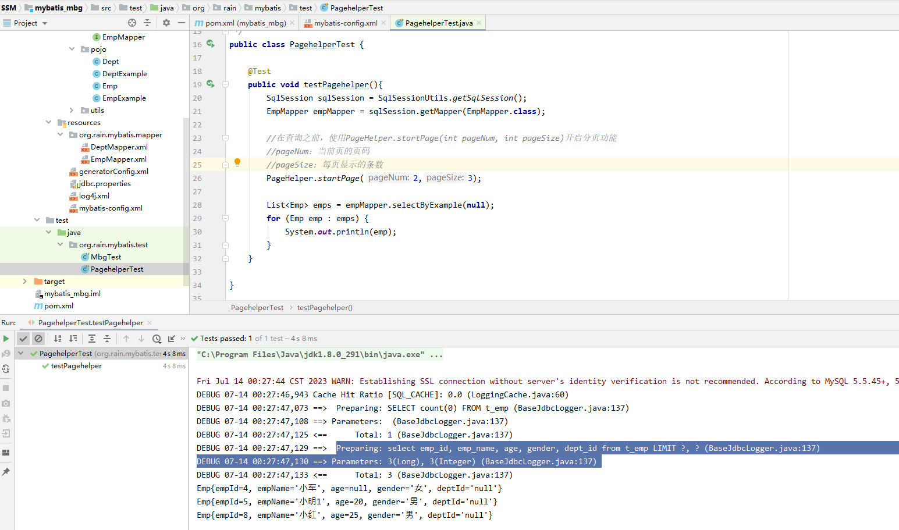
Task: Close the PagehelperTest.java editor tab
Action: tap(479, 23)
